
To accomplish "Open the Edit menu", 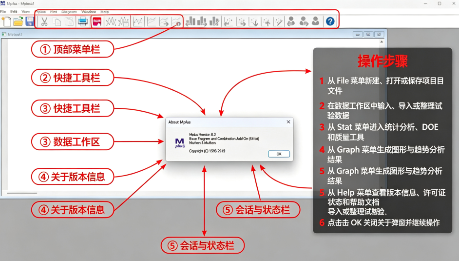I will click(x=14, y=11).
